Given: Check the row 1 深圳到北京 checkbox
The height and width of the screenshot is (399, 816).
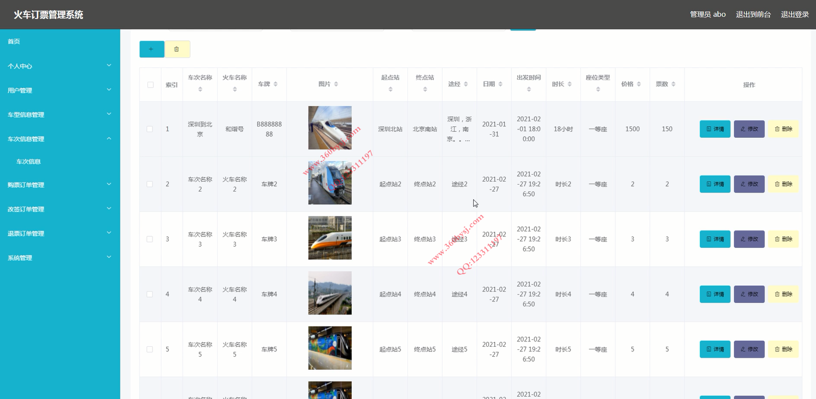Looking at the screenshot, I should coord(150,129).
